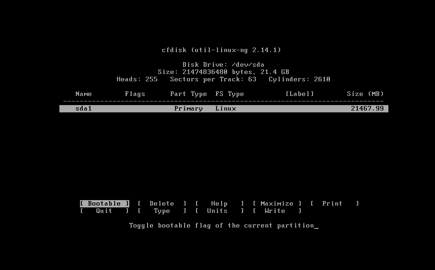The height and width of the screenshot is (270, 435).
Task: Select the Write option
Action: pyautogui.click(x=277, y=211)
